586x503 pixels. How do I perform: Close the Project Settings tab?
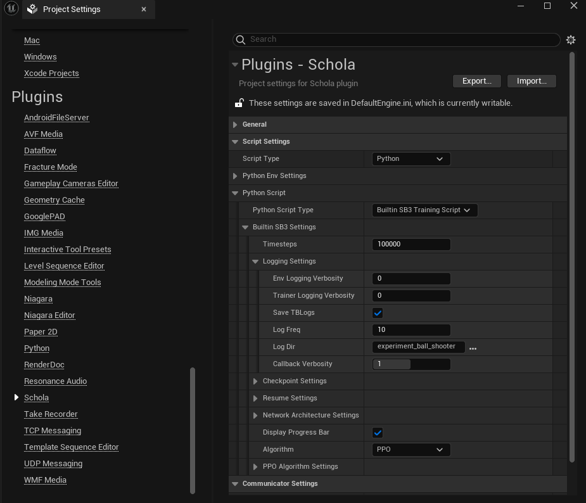[144, 10]
